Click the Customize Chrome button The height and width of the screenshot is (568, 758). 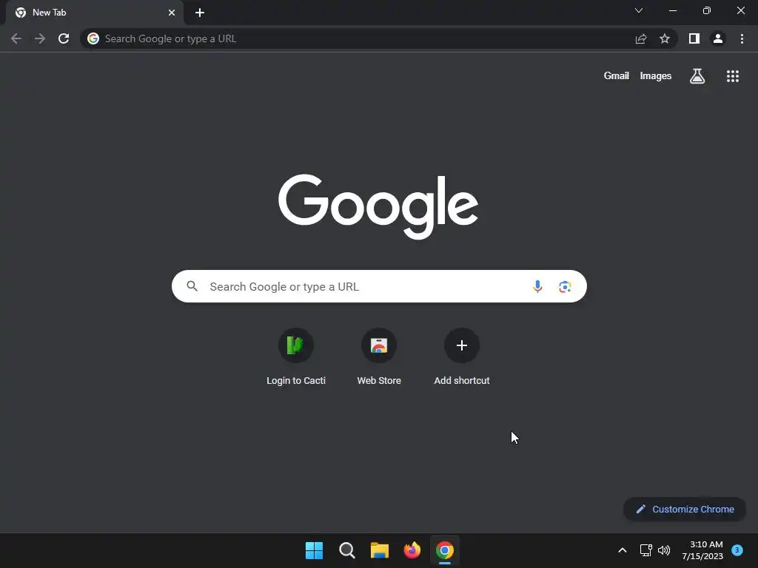click(x=685, y=509)
